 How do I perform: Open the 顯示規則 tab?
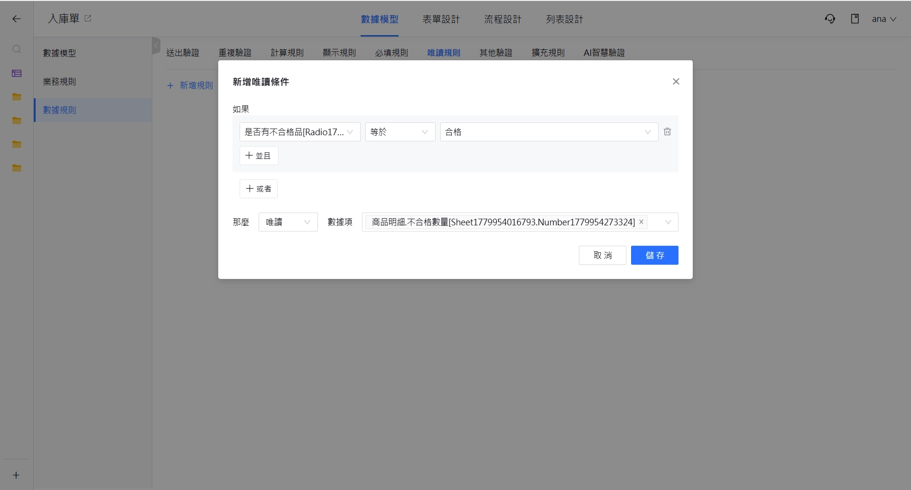click(339, 53)
